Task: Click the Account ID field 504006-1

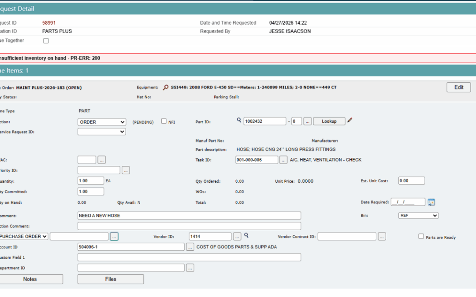Action: pyautogui.click(x=131, y=247)
